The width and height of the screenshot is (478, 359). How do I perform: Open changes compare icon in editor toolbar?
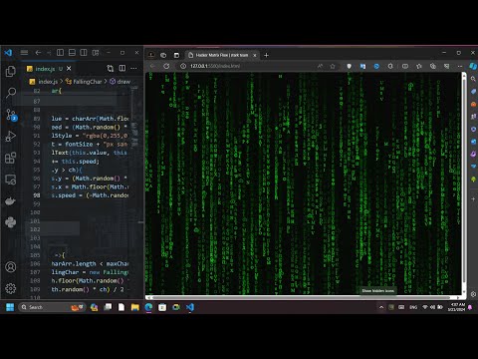coord(111,68)
